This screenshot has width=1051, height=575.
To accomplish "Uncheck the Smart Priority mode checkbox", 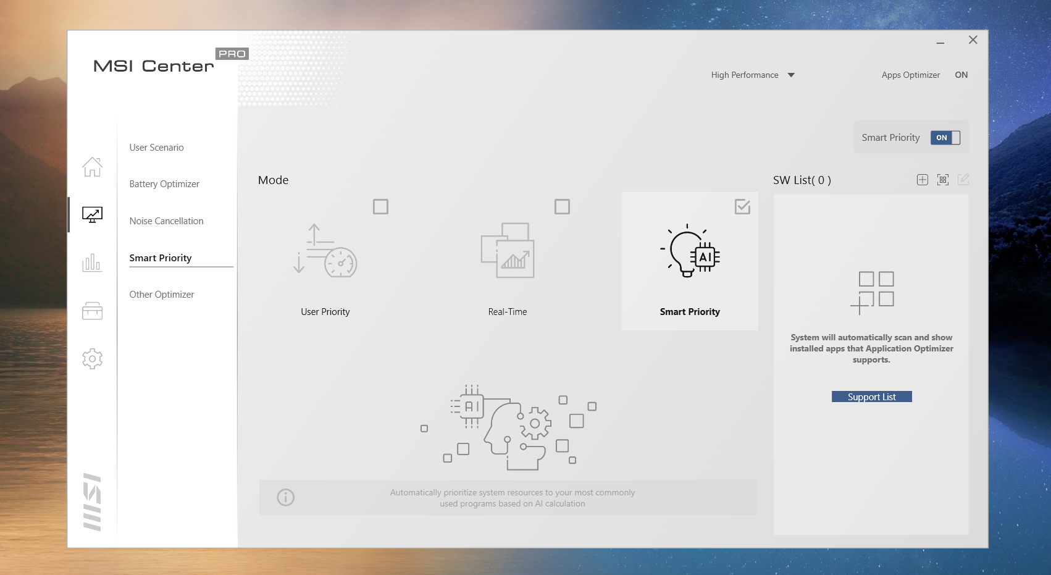I will (743, 207).
